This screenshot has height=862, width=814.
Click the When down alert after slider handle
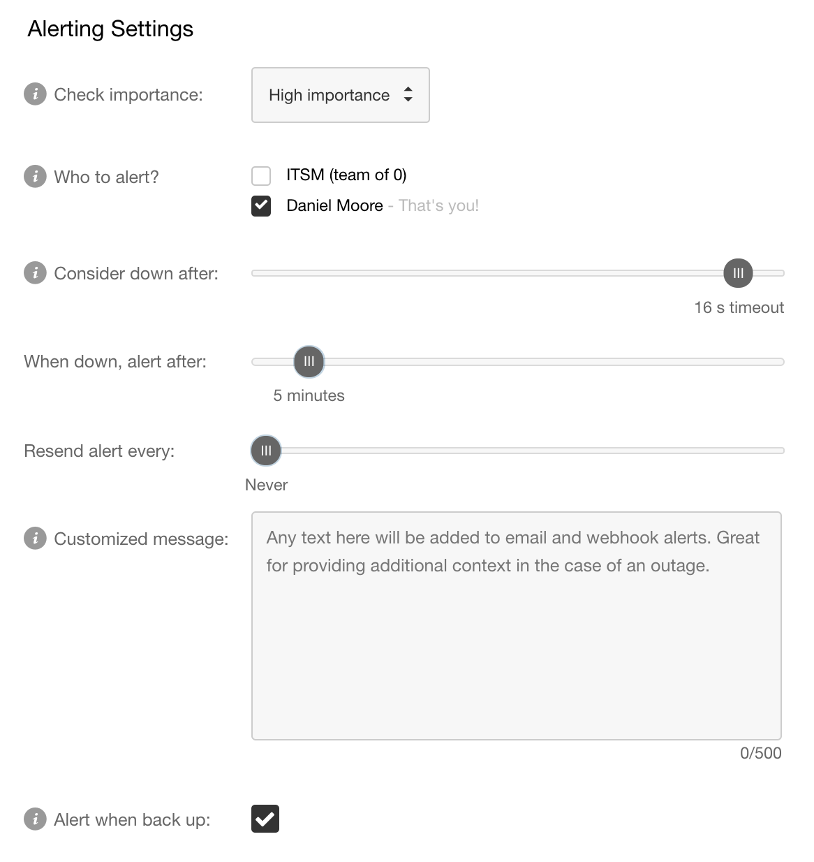(309, 362)
